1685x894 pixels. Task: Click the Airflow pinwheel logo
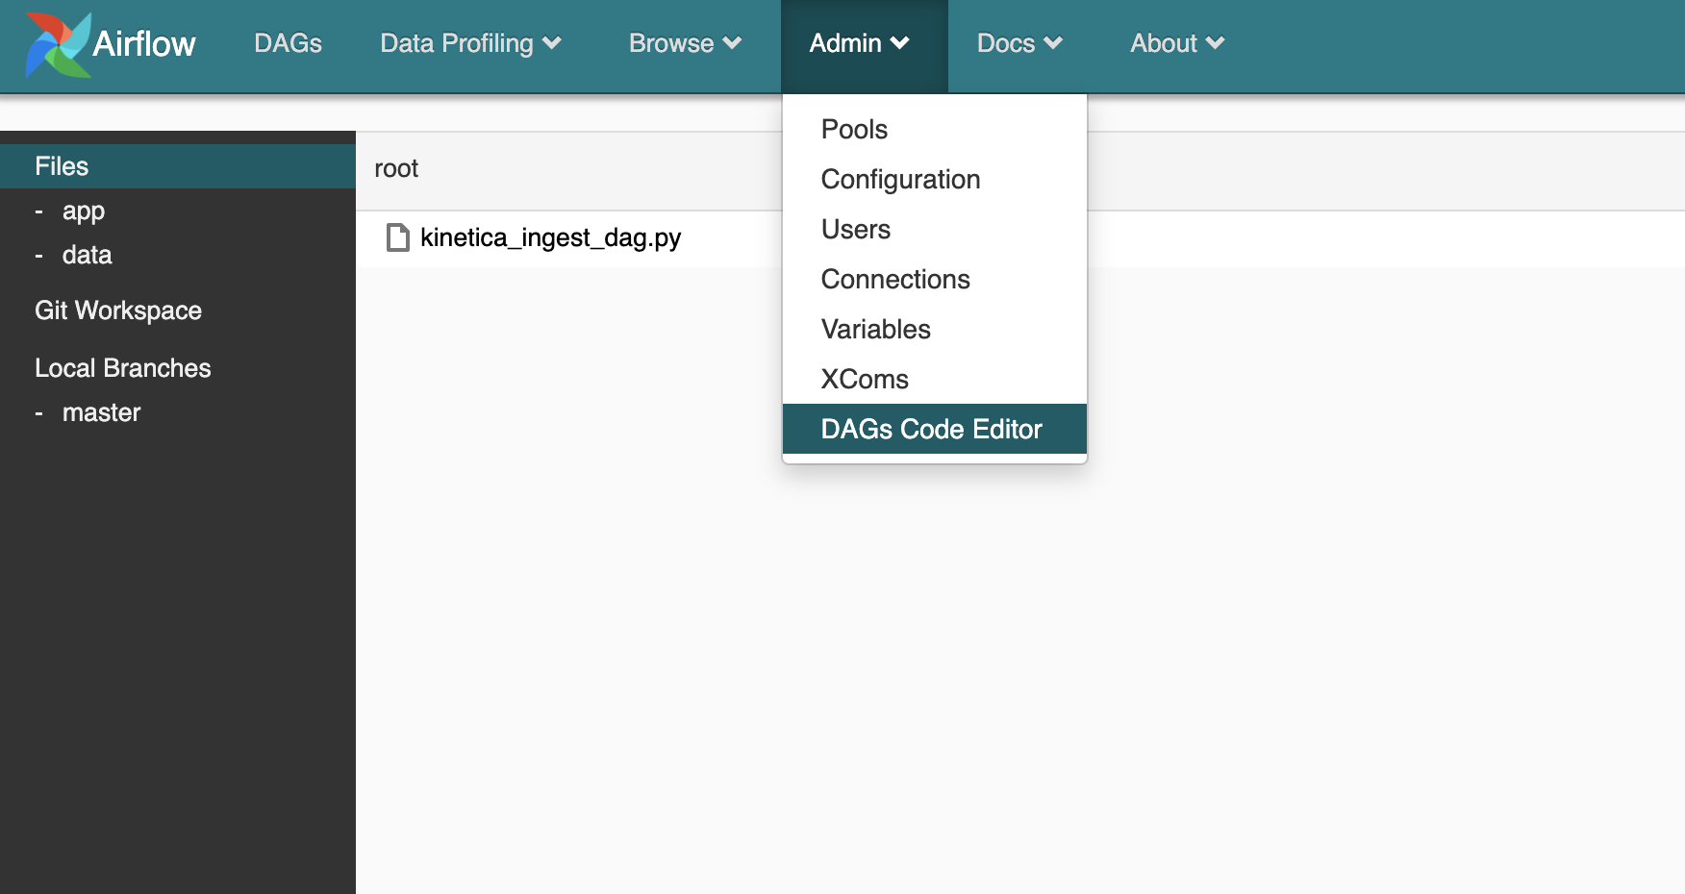[x=59, y=45]
